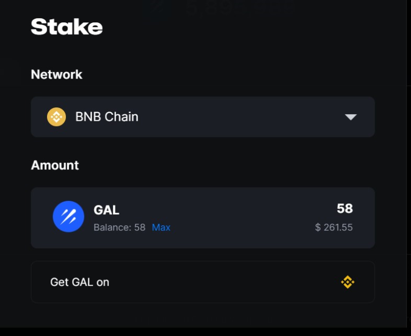Image resolution: width=411 pixels, height=336 pixels.
Task: Click the Network section label
Action: click(x=57, y=74)
